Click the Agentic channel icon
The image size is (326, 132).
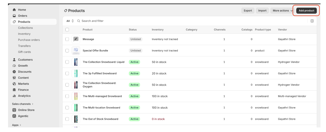click(14, 116)
